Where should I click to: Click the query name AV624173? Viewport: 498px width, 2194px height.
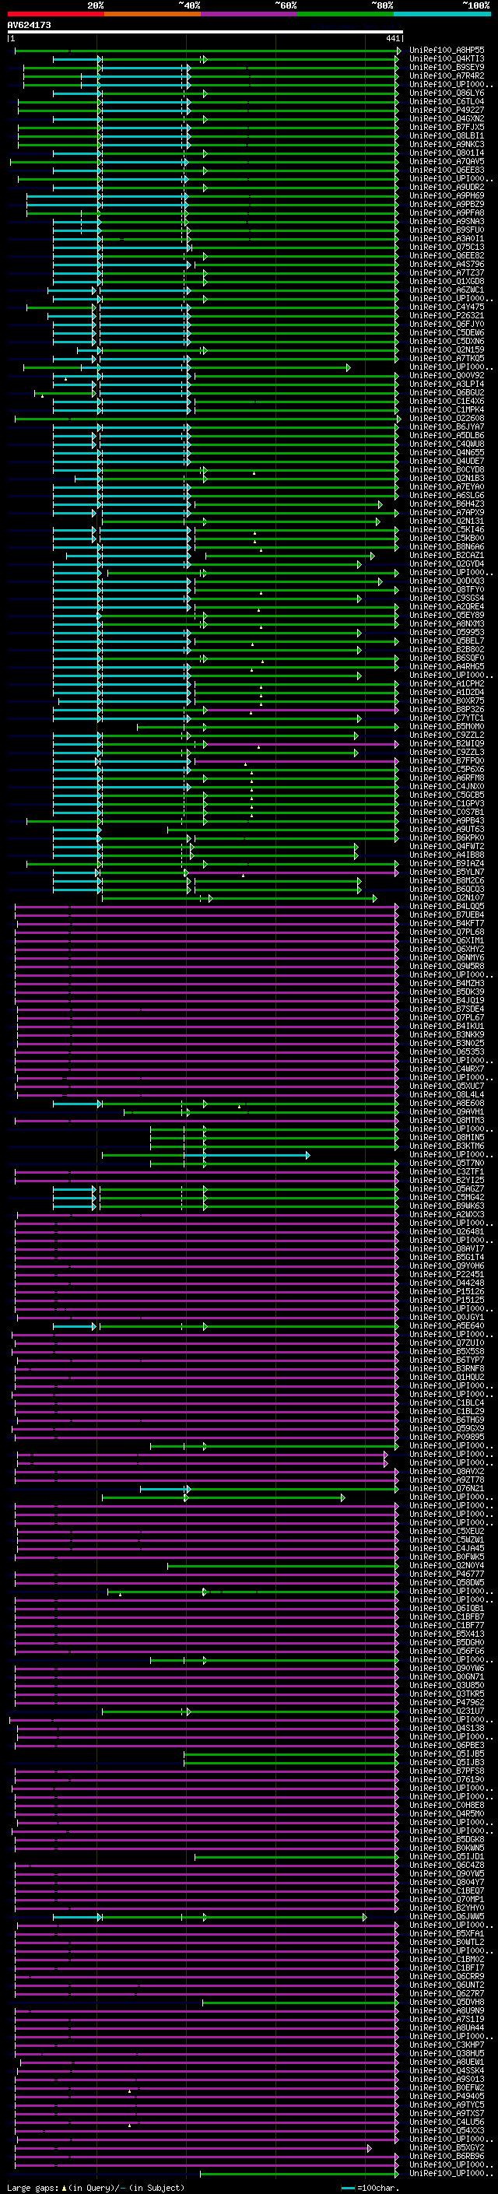tap(29, 26)
